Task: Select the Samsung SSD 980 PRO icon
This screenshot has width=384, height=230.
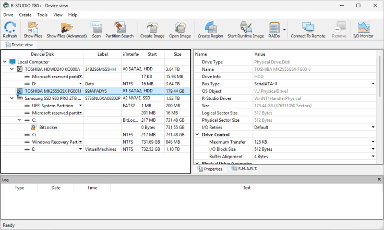Action: tap(20, 98)
